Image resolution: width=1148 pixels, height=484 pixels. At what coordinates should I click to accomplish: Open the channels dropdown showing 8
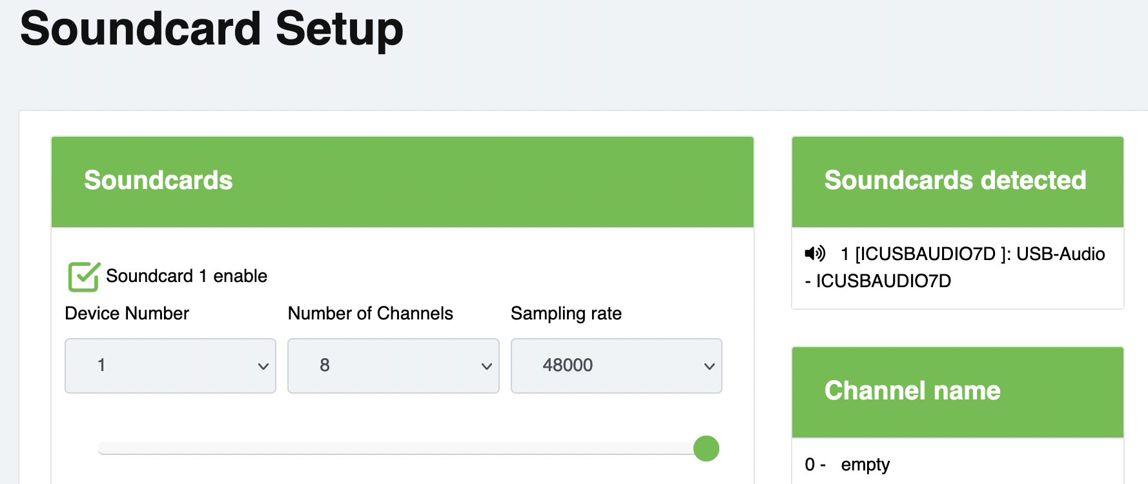coord(393,366)
